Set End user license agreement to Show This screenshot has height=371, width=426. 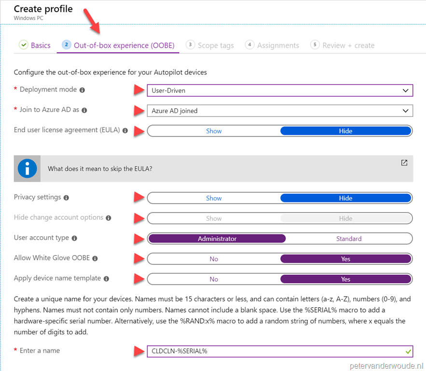214,130
